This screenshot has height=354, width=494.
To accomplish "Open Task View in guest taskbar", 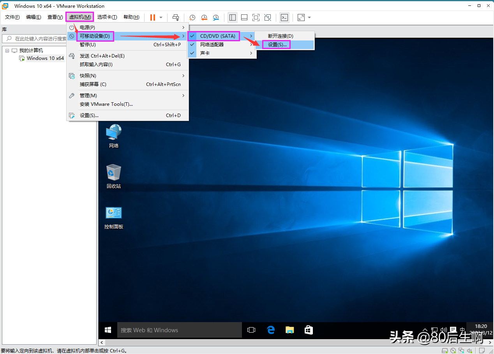I will tap(251, 330).
